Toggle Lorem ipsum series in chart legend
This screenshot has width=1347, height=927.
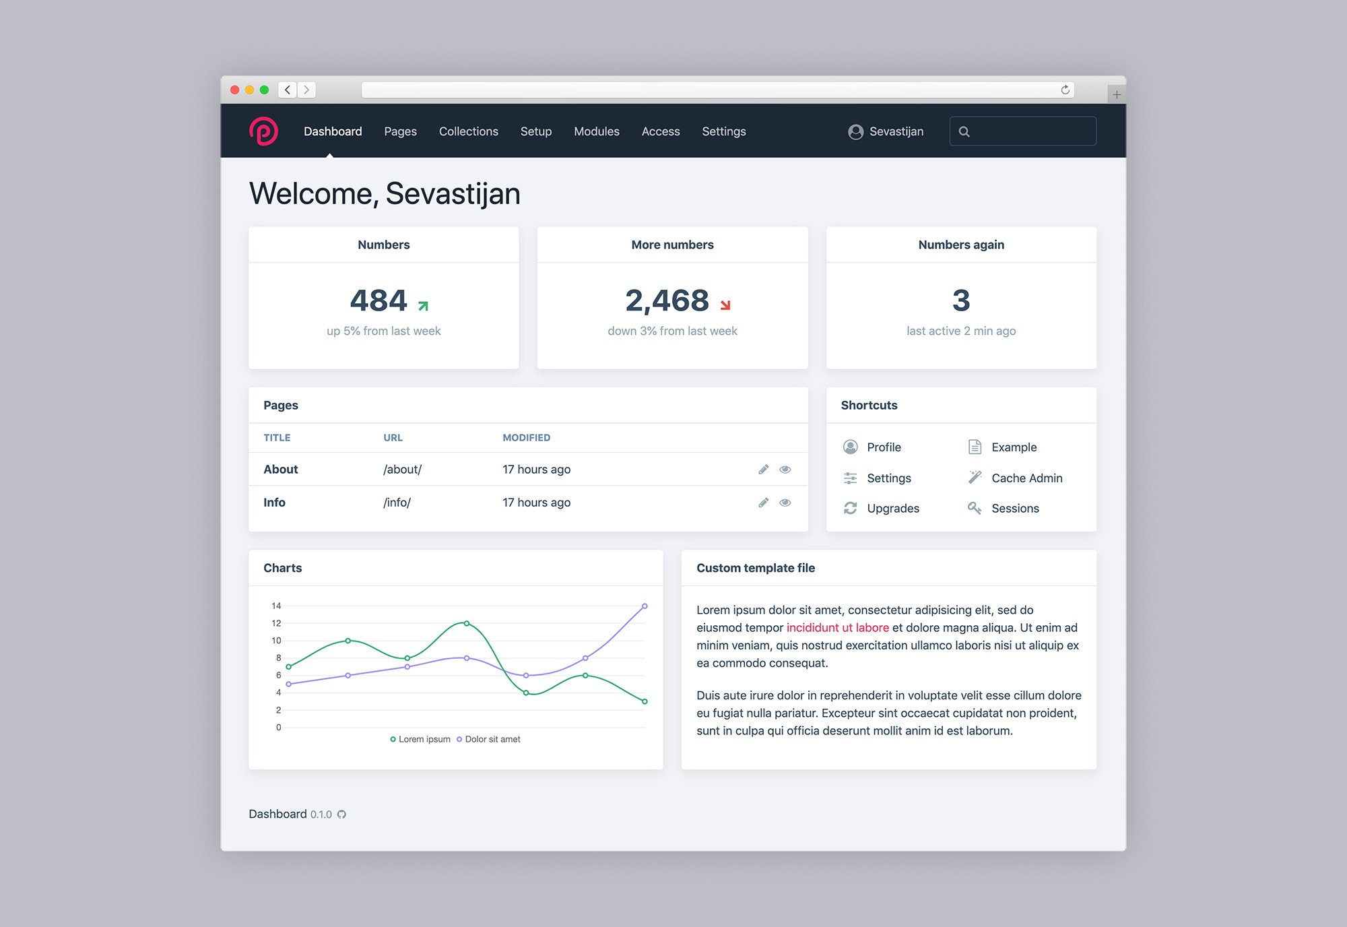(x=420, y=739)
